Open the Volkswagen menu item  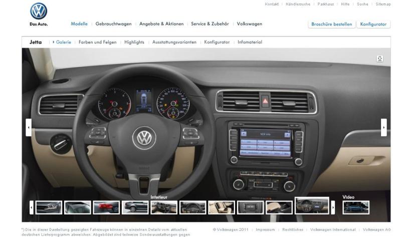click(249, 23)
